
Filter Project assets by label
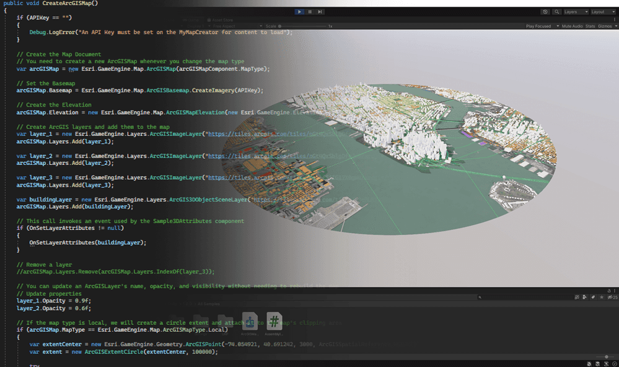[x=593, y=297]
